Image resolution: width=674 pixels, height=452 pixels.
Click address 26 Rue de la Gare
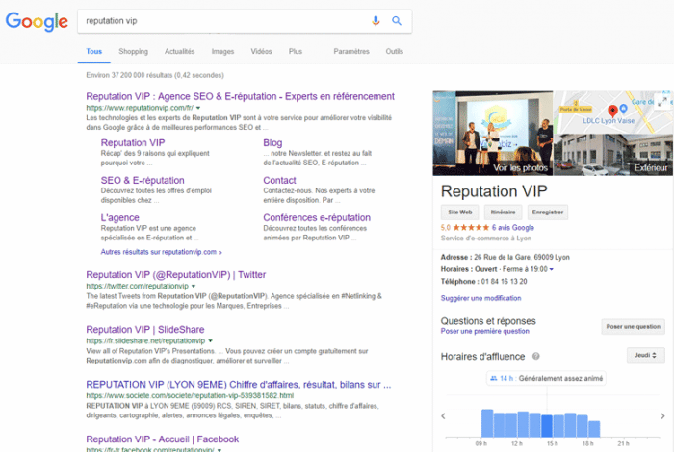tap(522, 257)
